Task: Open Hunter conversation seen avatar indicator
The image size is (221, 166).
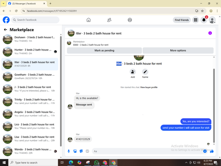Action: click(x=55, y=52)
